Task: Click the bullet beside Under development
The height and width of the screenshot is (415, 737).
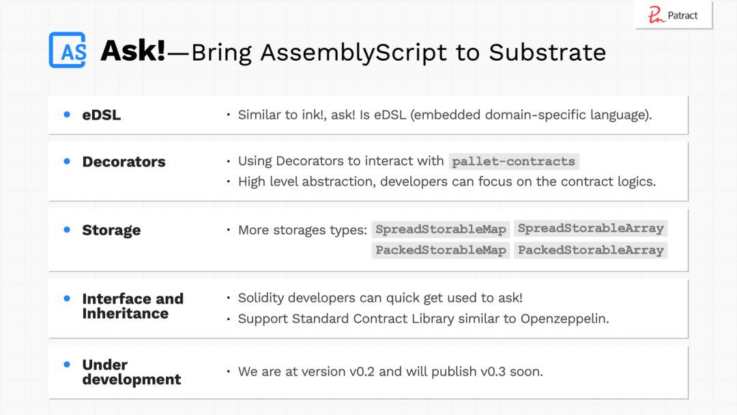Action: point(67,364)
